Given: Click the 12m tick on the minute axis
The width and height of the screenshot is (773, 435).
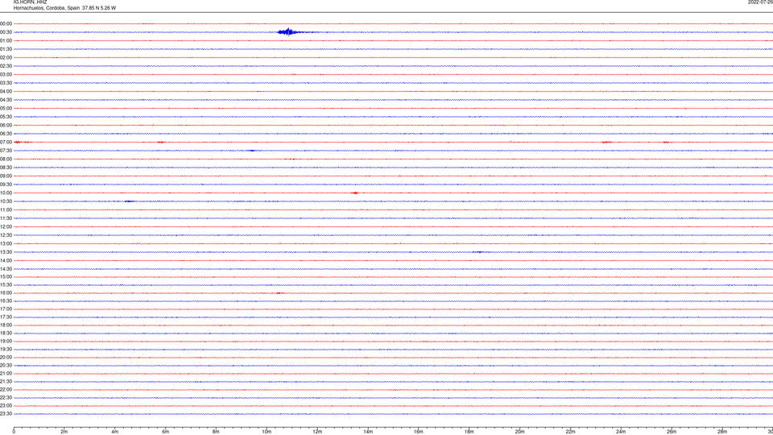Looking at the screenshot, I should [317, 432].
